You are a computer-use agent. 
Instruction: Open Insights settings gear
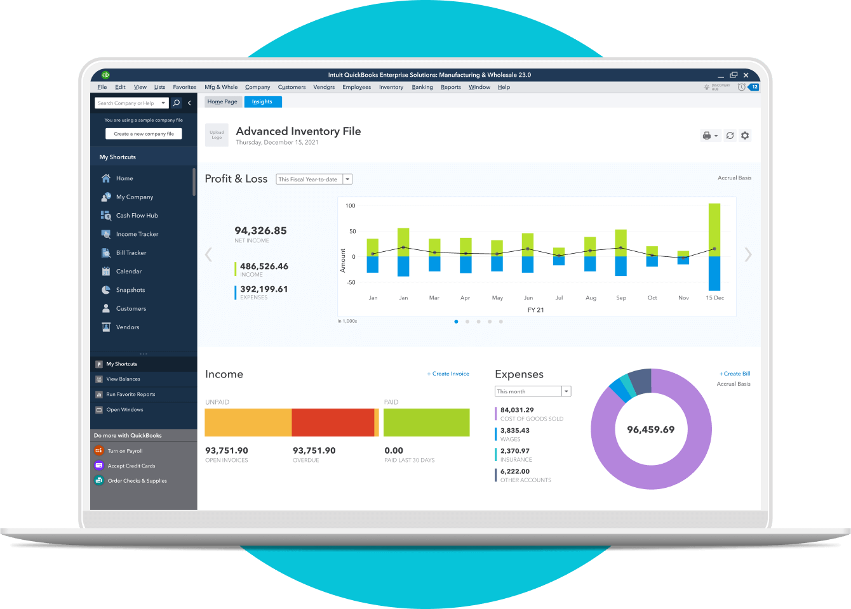(745, 136)
